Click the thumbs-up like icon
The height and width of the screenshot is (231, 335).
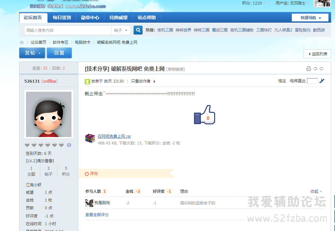[x=204, y=115]
